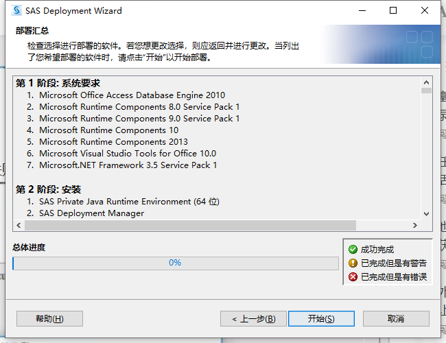Click the up arrow of the vertical scrollbar
Image resolution: width=446 pixels, height=343 pixels.
click(426, 82)
